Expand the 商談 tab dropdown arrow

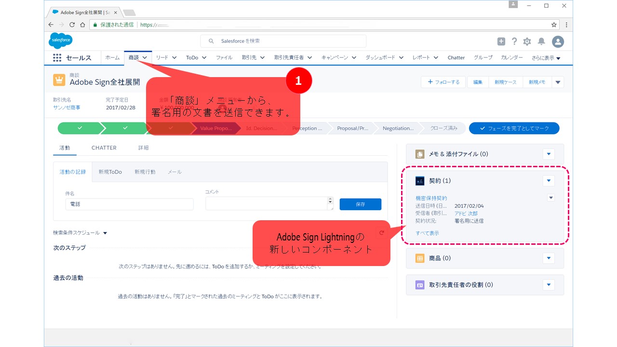(x=145, y=57)
